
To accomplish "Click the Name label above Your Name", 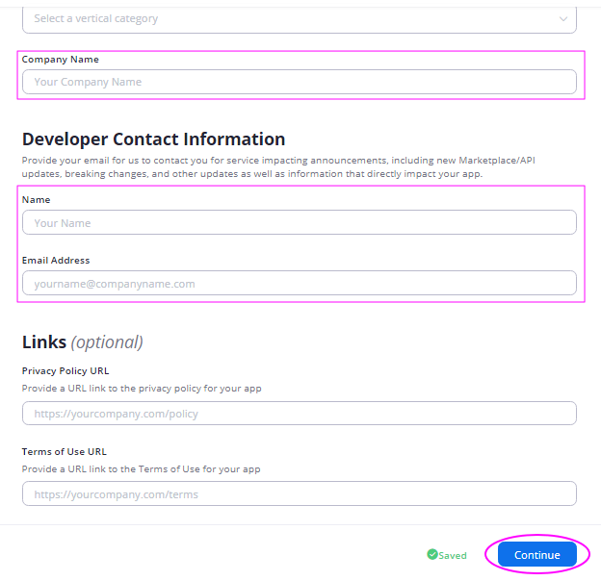I will (x=36, y=200).
